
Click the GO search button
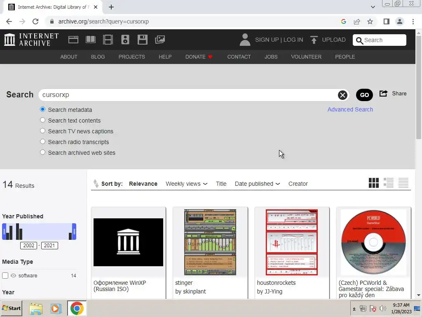(364, 95)
